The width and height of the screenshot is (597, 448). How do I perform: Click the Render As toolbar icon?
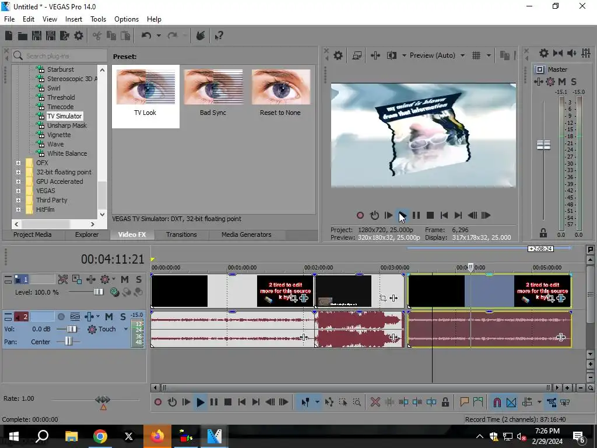click(65, 36)
